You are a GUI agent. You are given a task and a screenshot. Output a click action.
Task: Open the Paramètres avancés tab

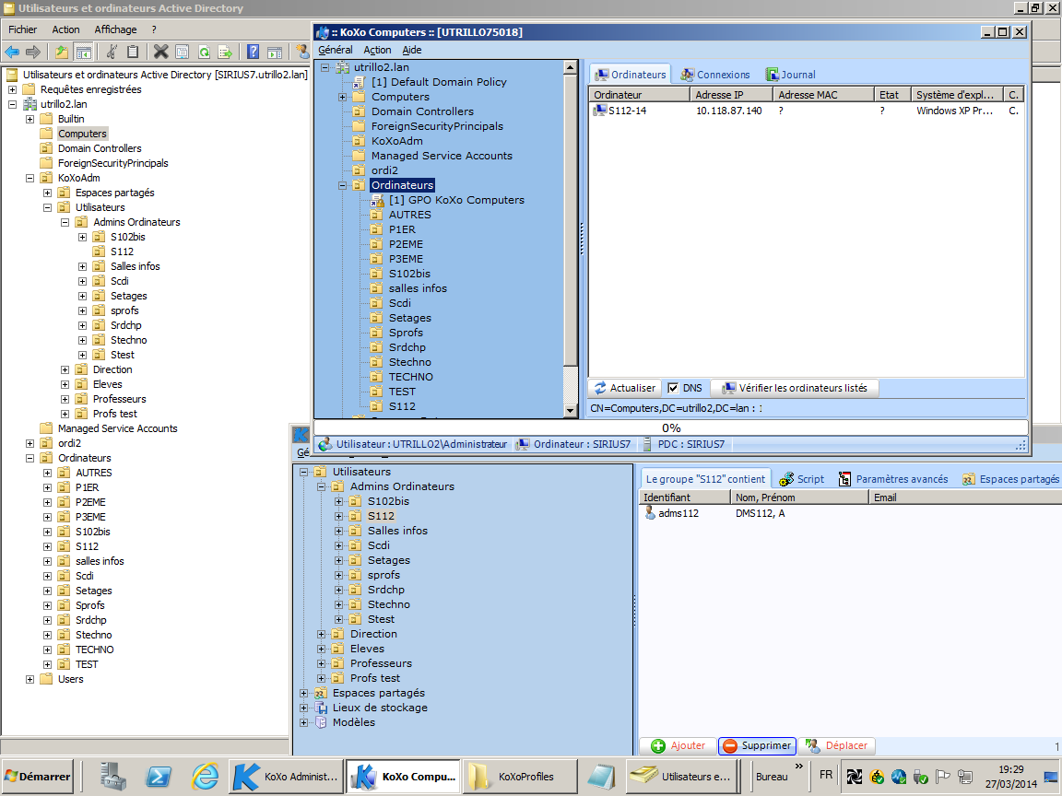click(x=892, y=479)
